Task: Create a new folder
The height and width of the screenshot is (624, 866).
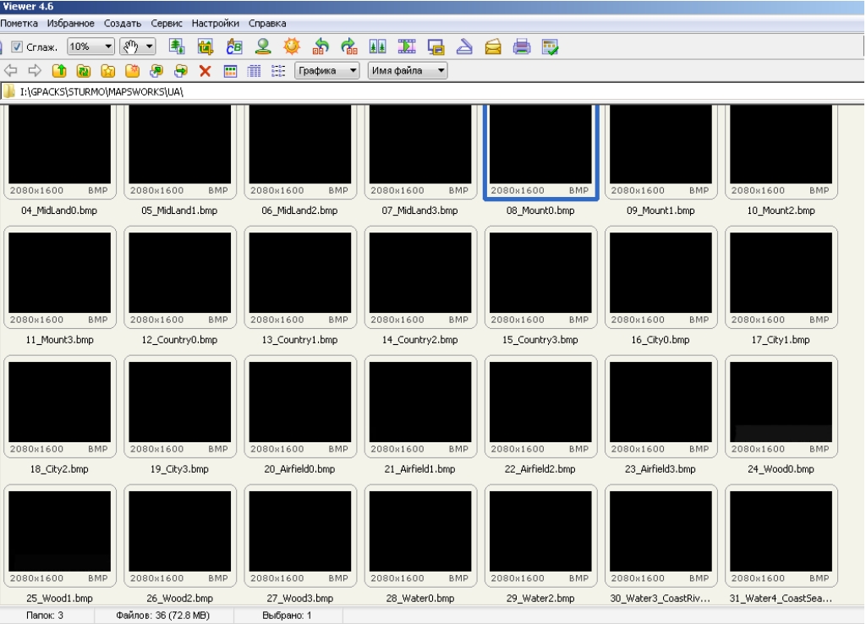Action: 132,71
